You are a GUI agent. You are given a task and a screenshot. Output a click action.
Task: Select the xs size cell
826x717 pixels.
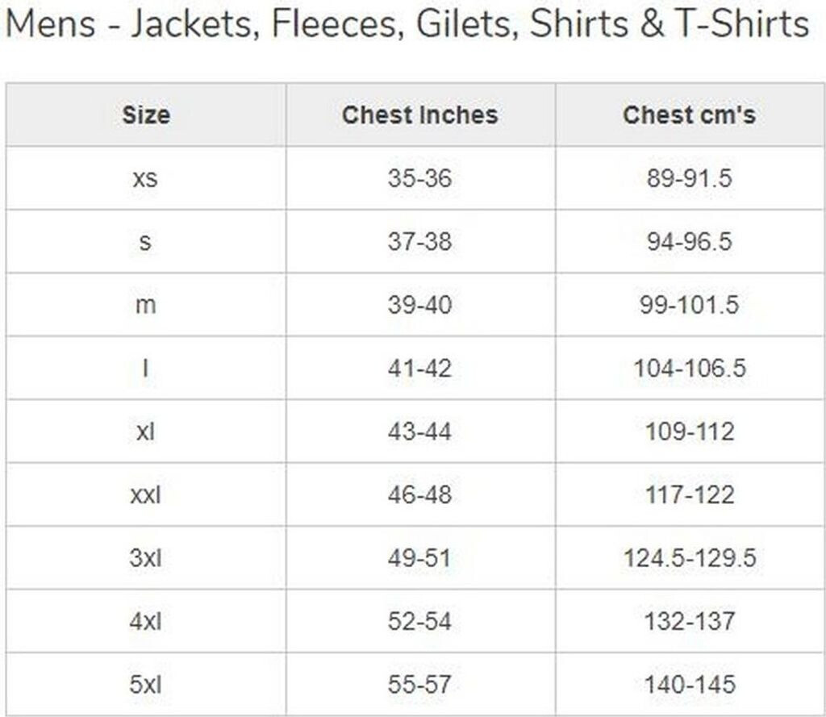point(146,178)
